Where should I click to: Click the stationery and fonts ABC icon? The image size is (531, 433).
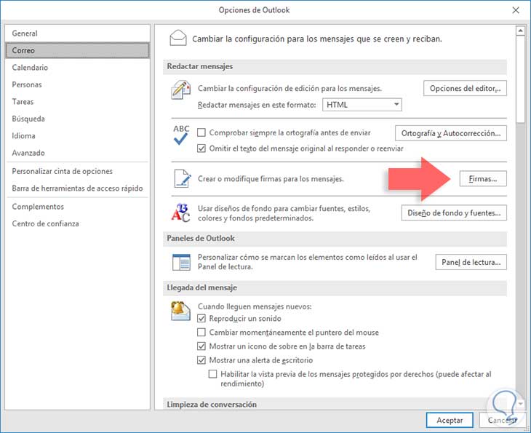(180, 212)
